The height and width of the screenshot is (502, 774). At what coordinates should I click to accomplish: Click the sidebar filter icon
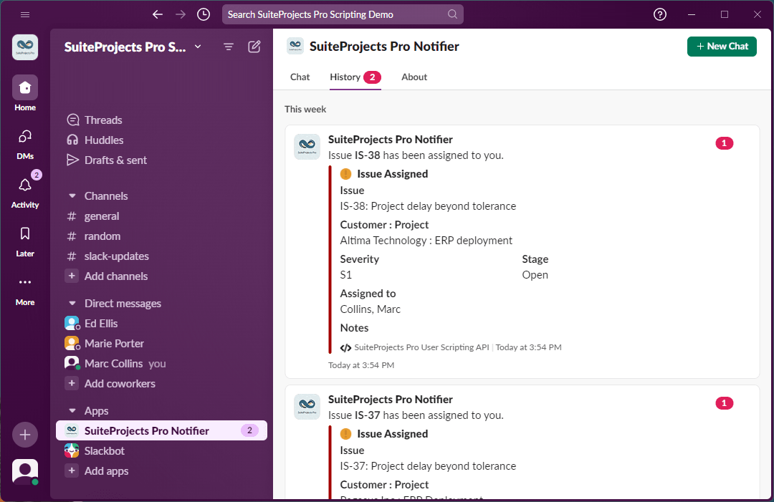pos(228,47)
